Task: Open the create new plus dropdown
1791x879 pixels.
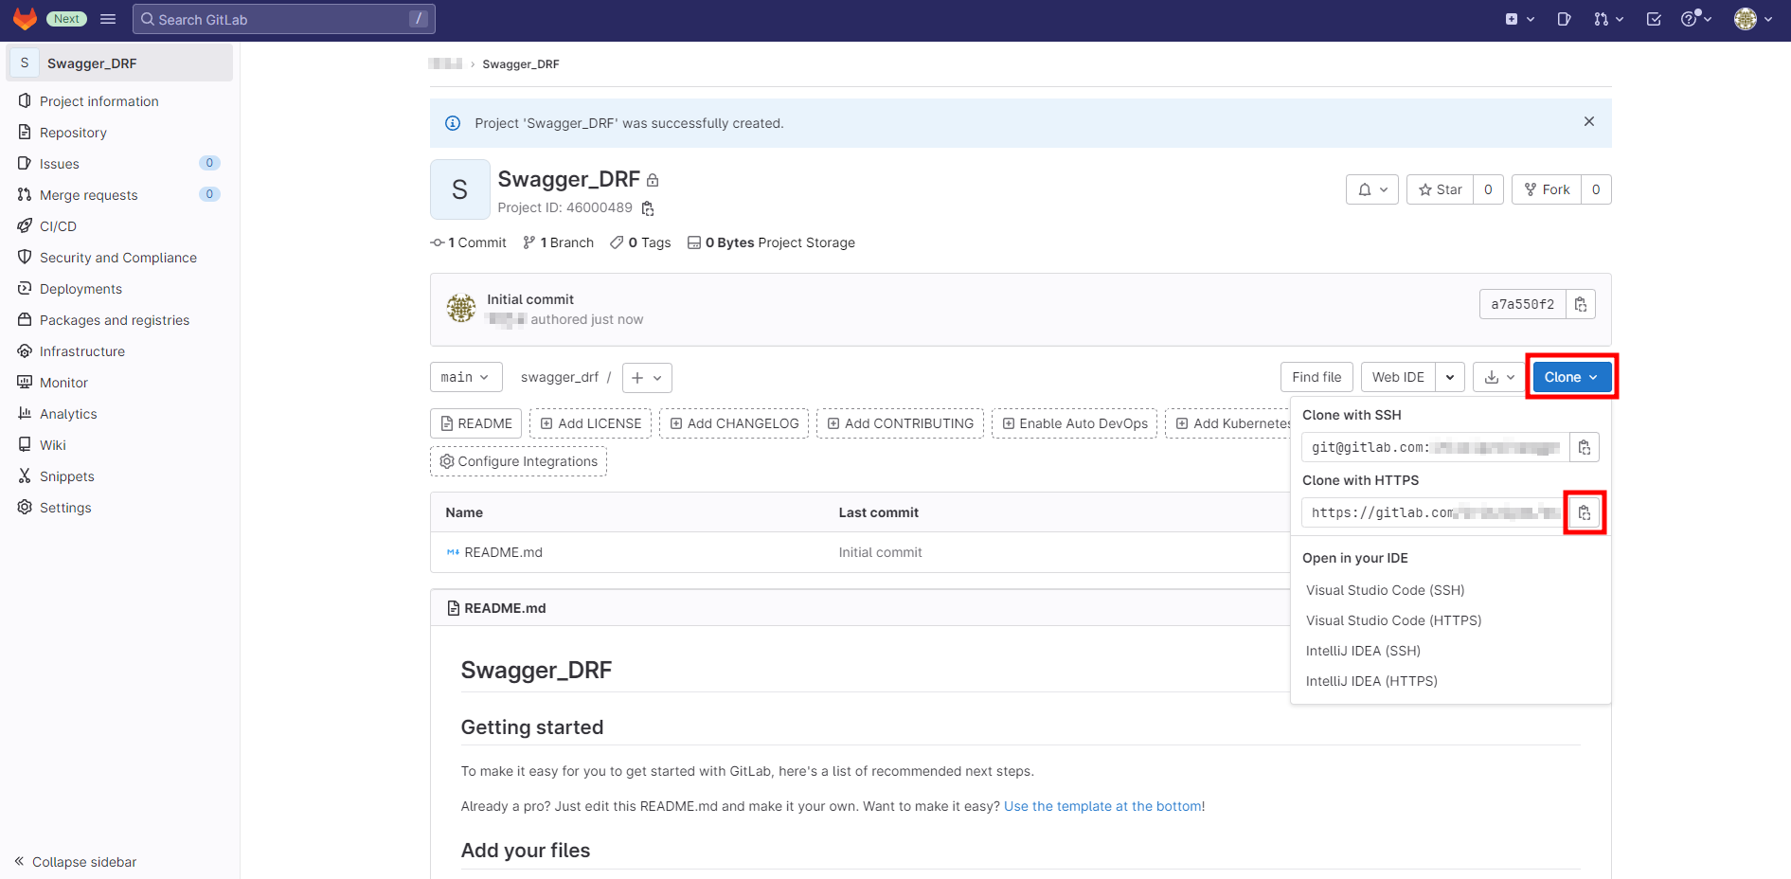Action: (1519, 19)
